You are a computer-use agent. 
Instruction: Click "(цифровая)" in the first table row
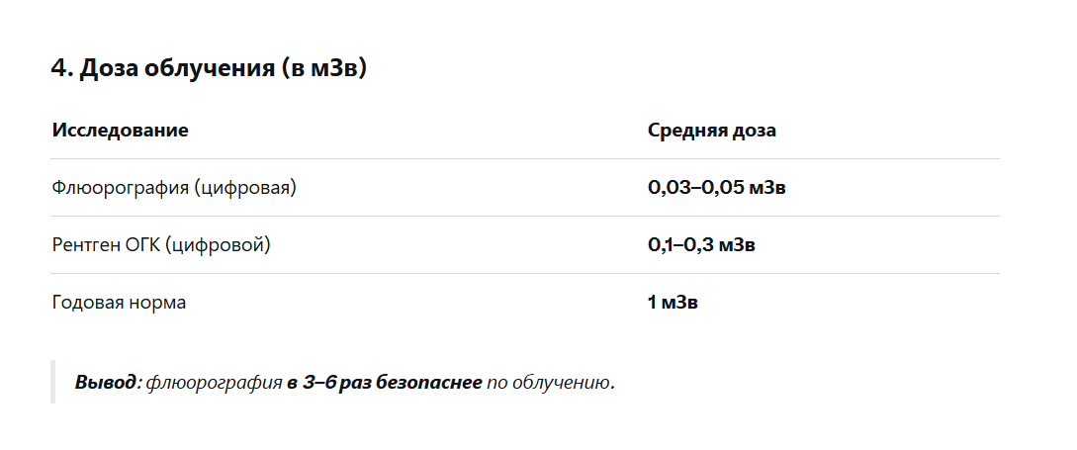coord(244,187)
